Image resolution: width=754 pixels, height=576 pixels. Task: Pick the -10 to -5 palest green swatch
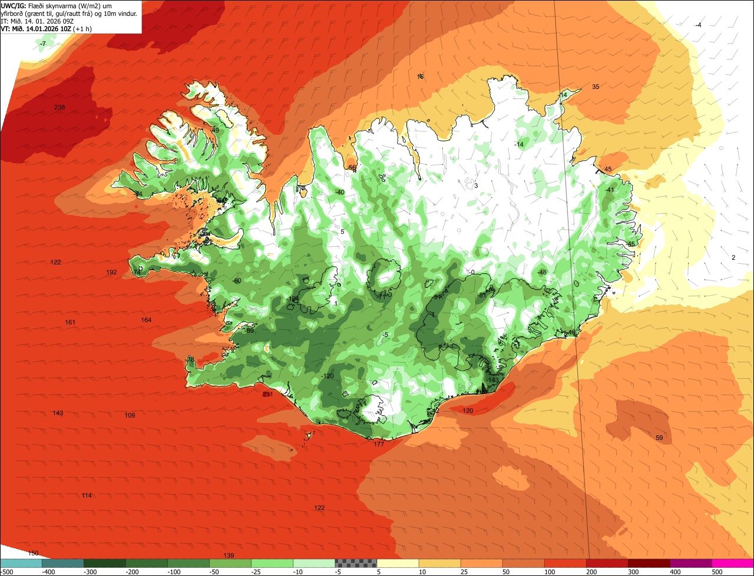(x=313, y=563)
